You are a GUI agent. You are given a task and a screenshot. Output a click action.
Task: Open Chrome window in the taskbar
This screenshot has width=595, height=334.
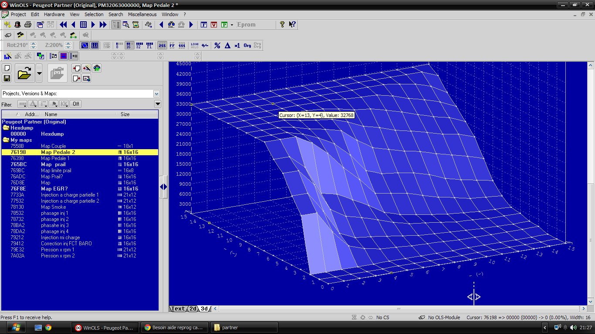click(172, 327)
